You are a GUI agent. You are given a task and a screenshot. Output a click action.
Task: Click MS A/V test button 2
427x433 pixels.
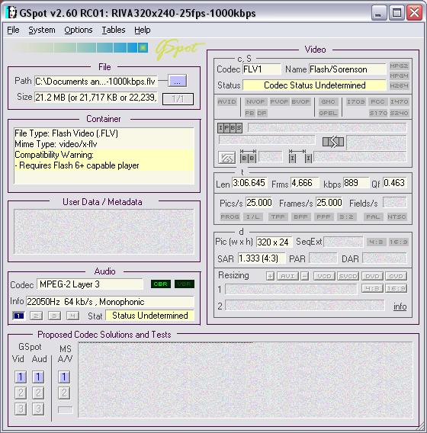point(64,393)
